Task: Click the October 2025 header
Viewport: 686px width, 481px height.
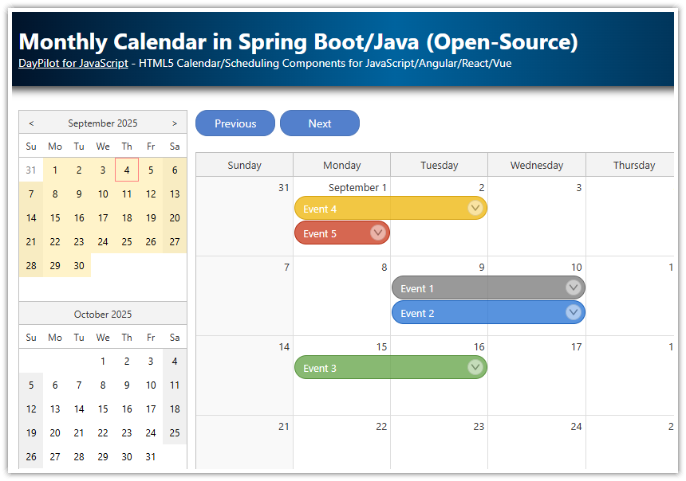Action: pos(102,314)
